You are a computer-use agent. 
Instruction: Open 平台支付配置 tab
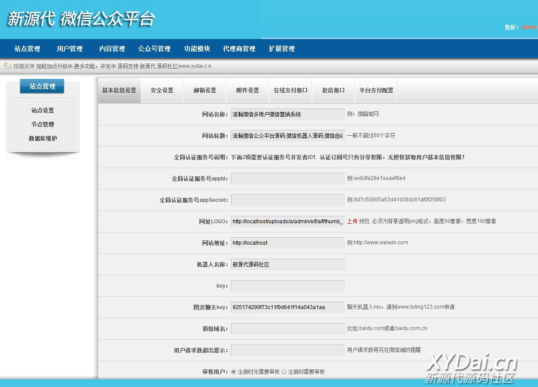click(376, 90)
